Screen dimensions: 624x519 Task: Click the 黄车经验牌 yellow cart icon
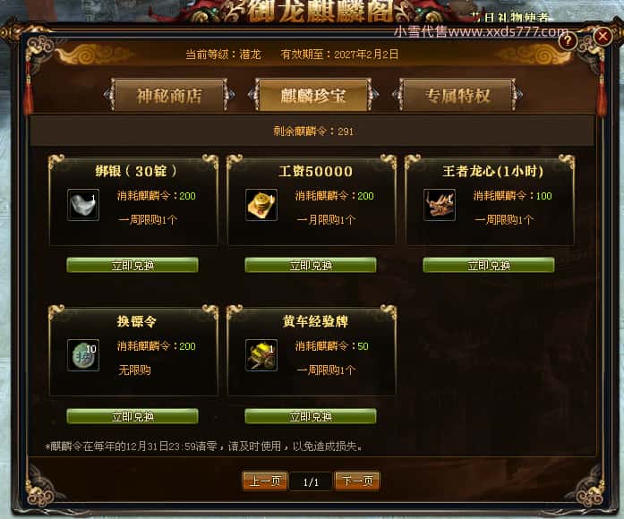[x=261, y=355]
